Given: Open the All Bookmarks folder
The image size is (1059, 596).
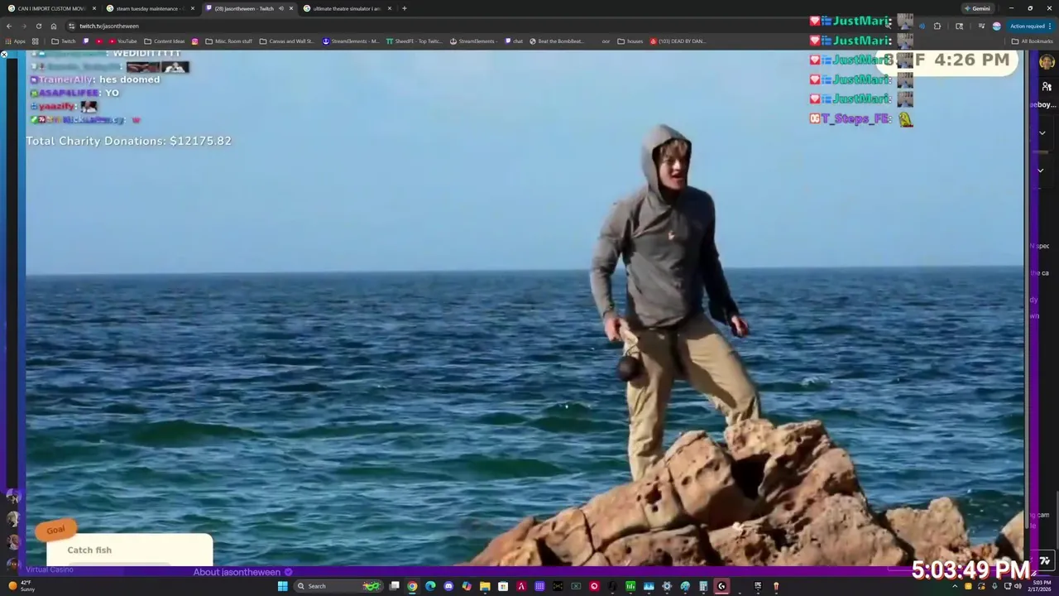Looking at the screenshot, I should [x=1033, y=41].
